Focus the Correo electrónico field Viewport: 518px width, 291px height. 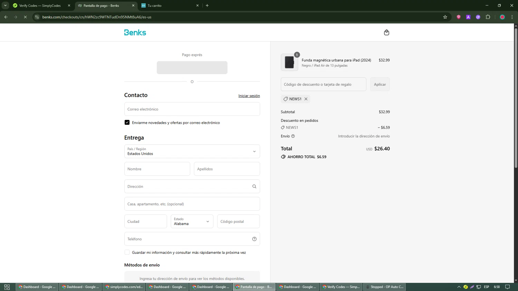click(x=192, y=109)
